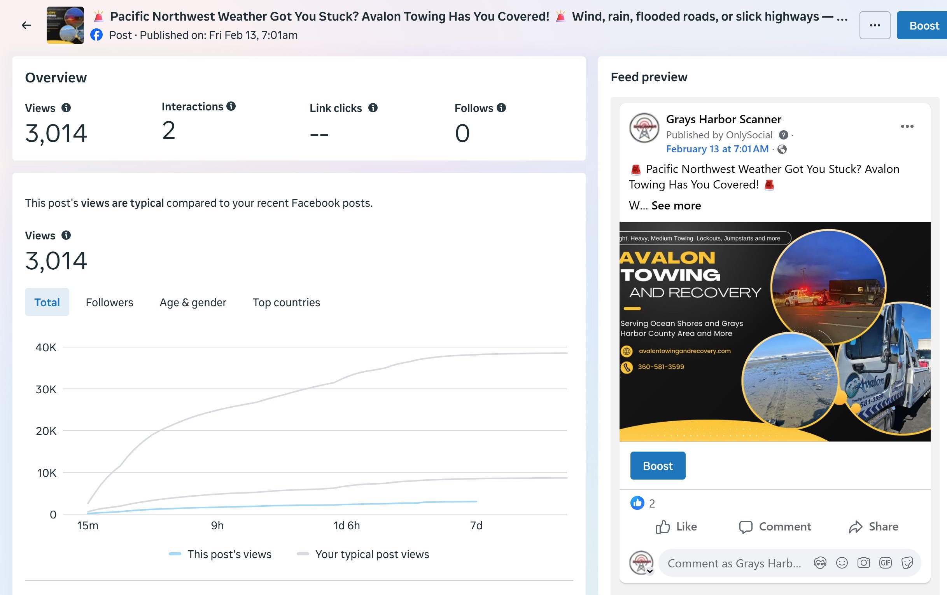Expand the commenting-as profile switcher avatar
This screenshot has width=947, height=595.
point(642,563)
